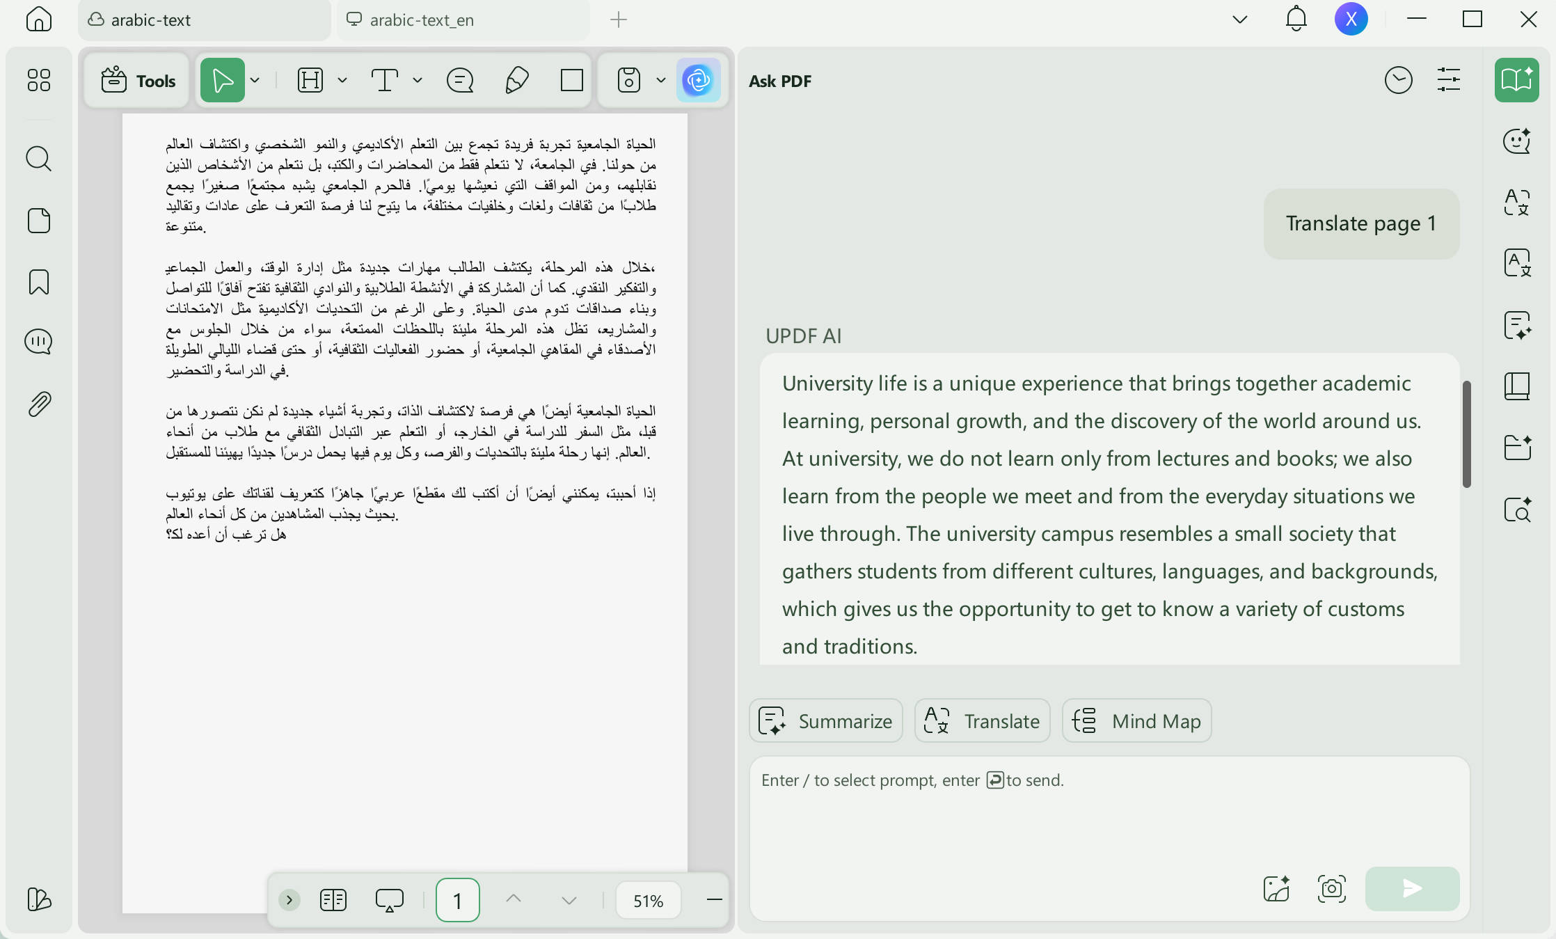Click the Stamp tool icon
Screen dimensions: 1556x939
tap(629, 80)
